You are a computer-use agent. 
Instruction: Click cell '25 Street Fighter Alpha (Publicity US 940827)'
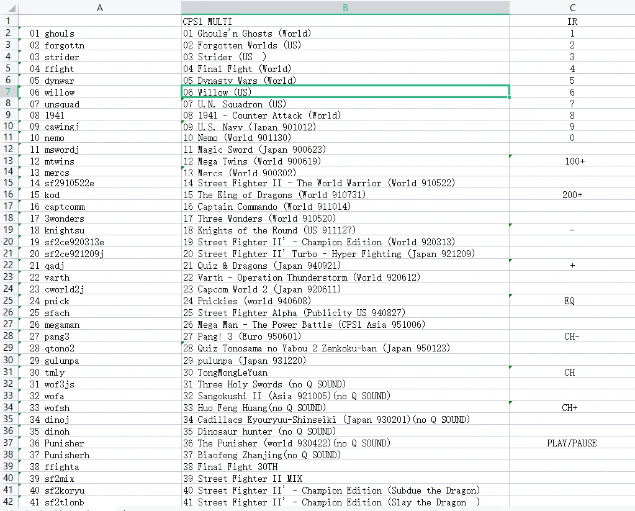tap(345, 312)
